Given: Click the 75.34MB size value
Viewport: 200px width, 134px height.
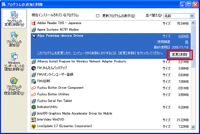Looking at the screenshot, I should click(x=182, y=23).
